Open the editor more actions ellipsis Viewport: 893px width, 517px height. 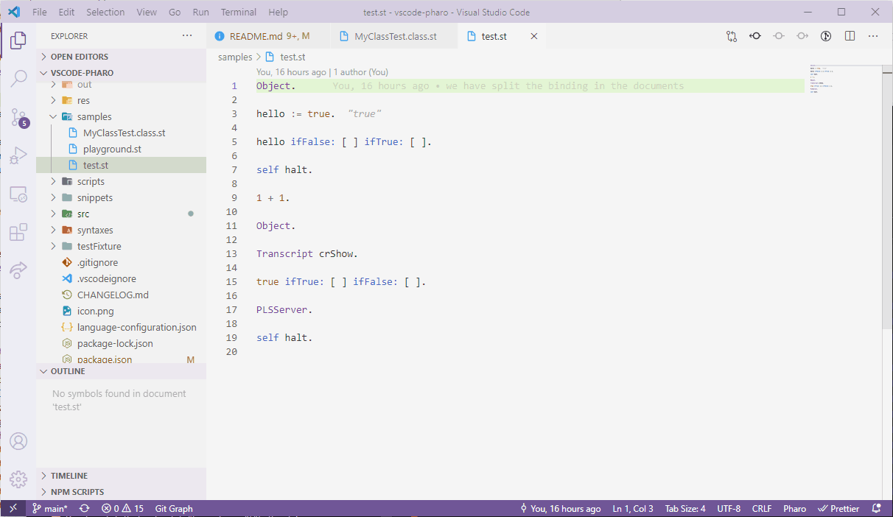point(873,35)
